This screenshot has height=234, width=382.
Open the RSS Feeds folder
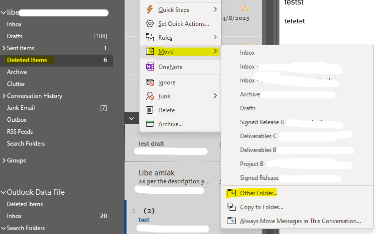pos(56,132)
